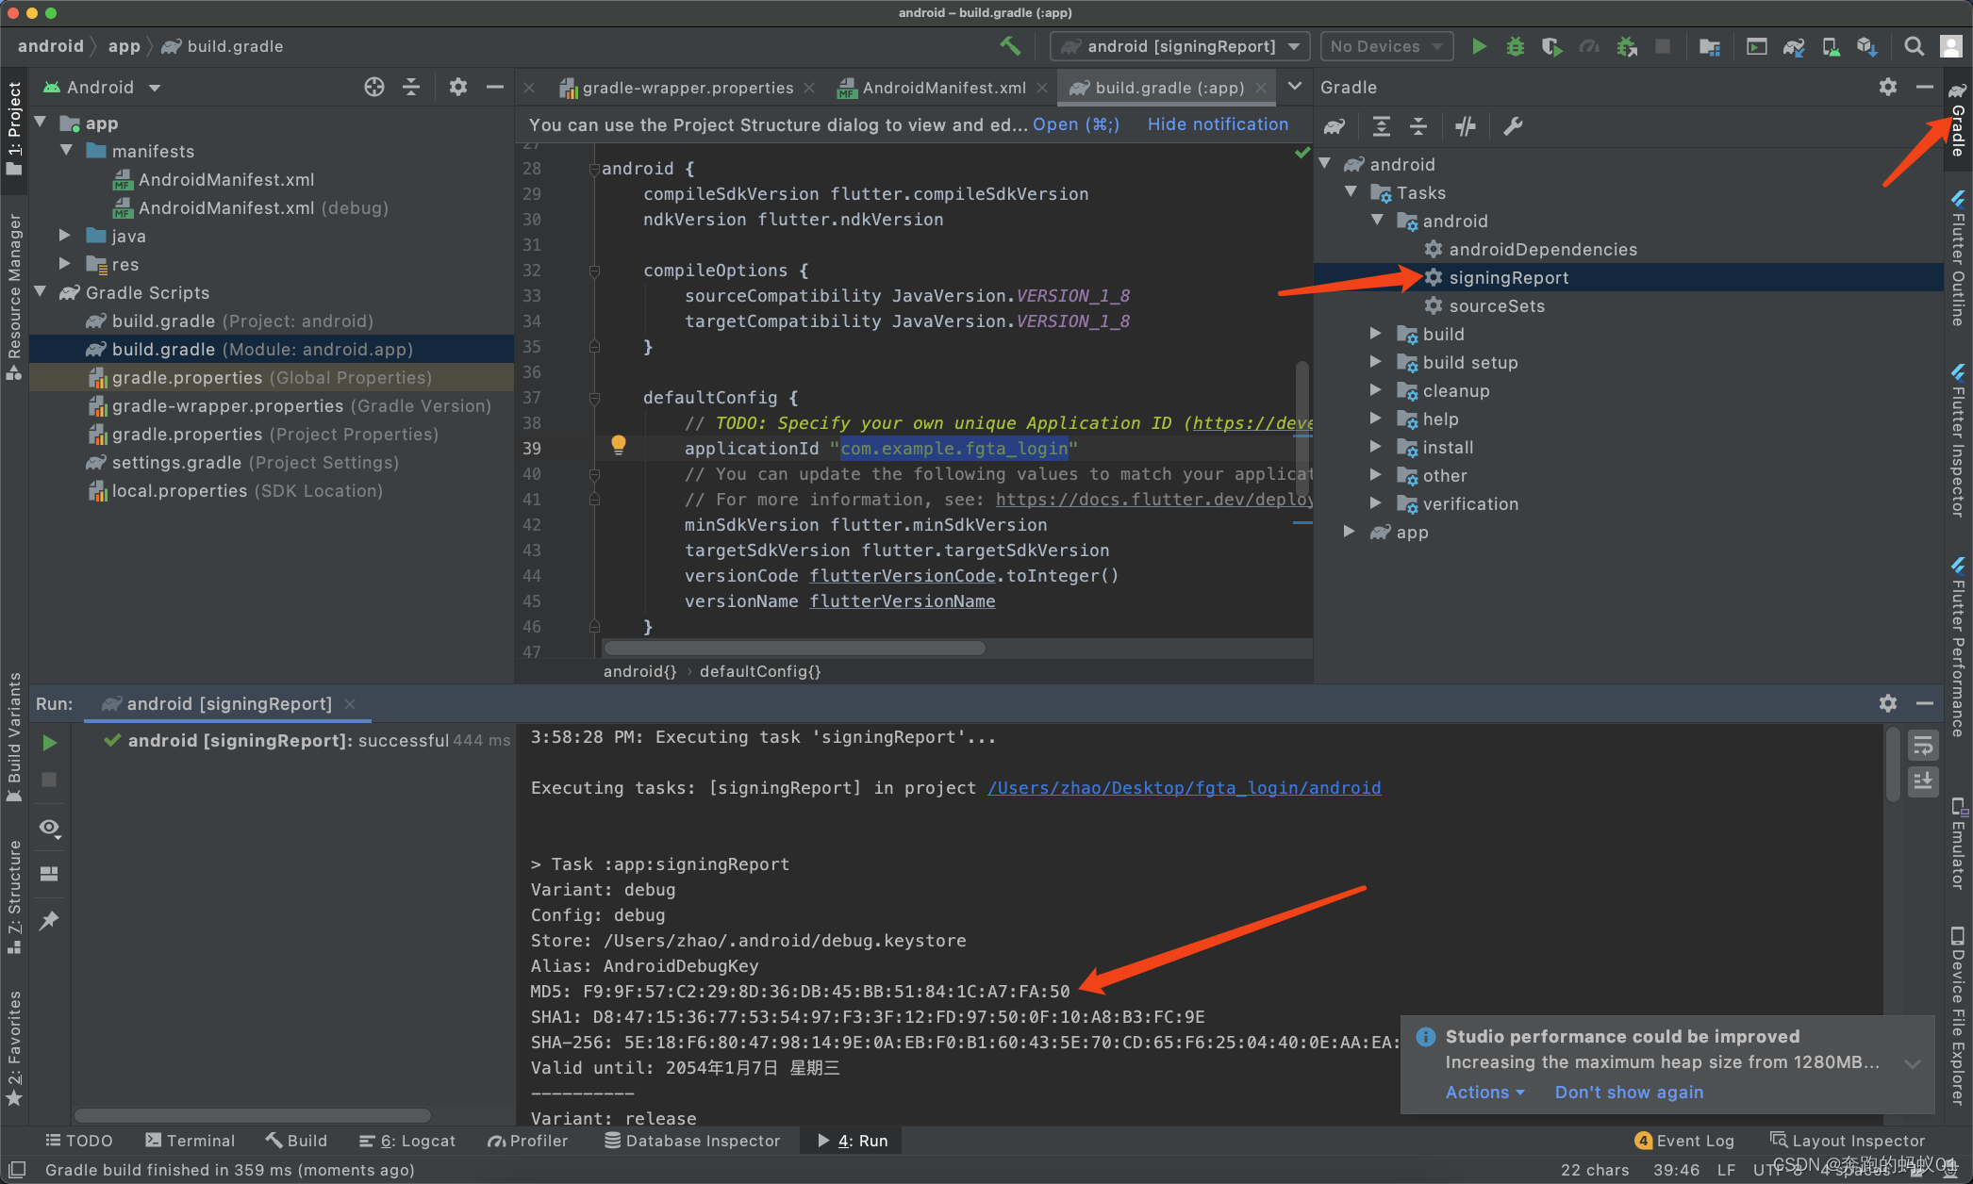Open Gradle settings via the wrench icon

pos(1513,126)
